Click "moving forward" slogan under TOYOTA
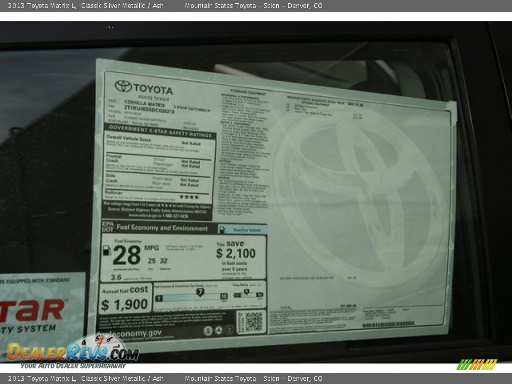 click(153, 98)
